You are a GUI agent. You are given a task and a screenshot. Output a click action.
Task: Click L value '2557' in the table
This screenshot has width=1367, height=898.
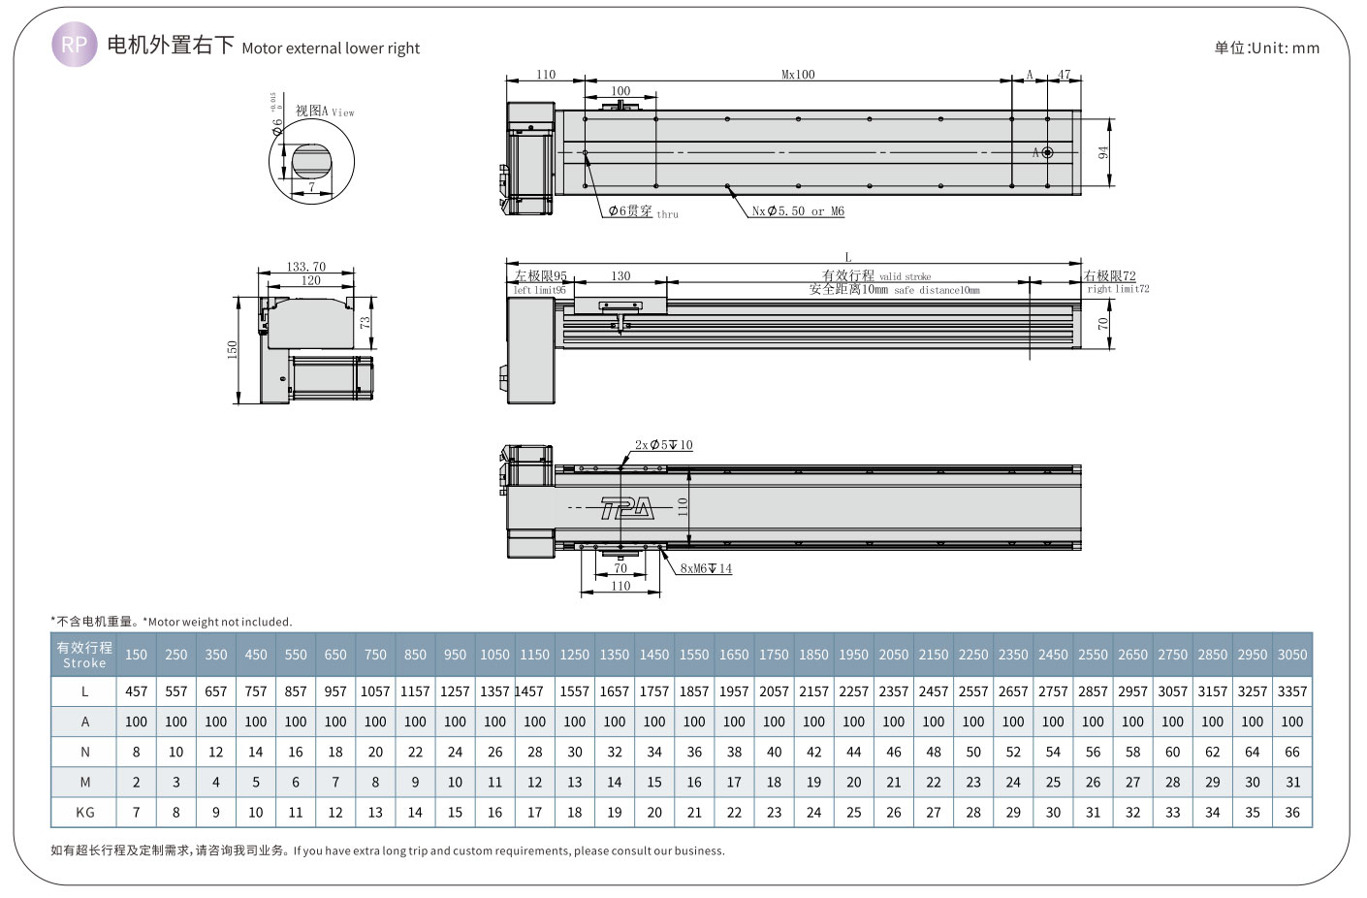973,691
